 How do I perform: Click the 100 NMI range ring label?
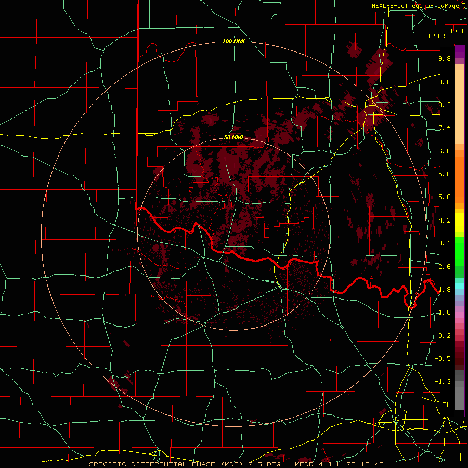(233, 41)
